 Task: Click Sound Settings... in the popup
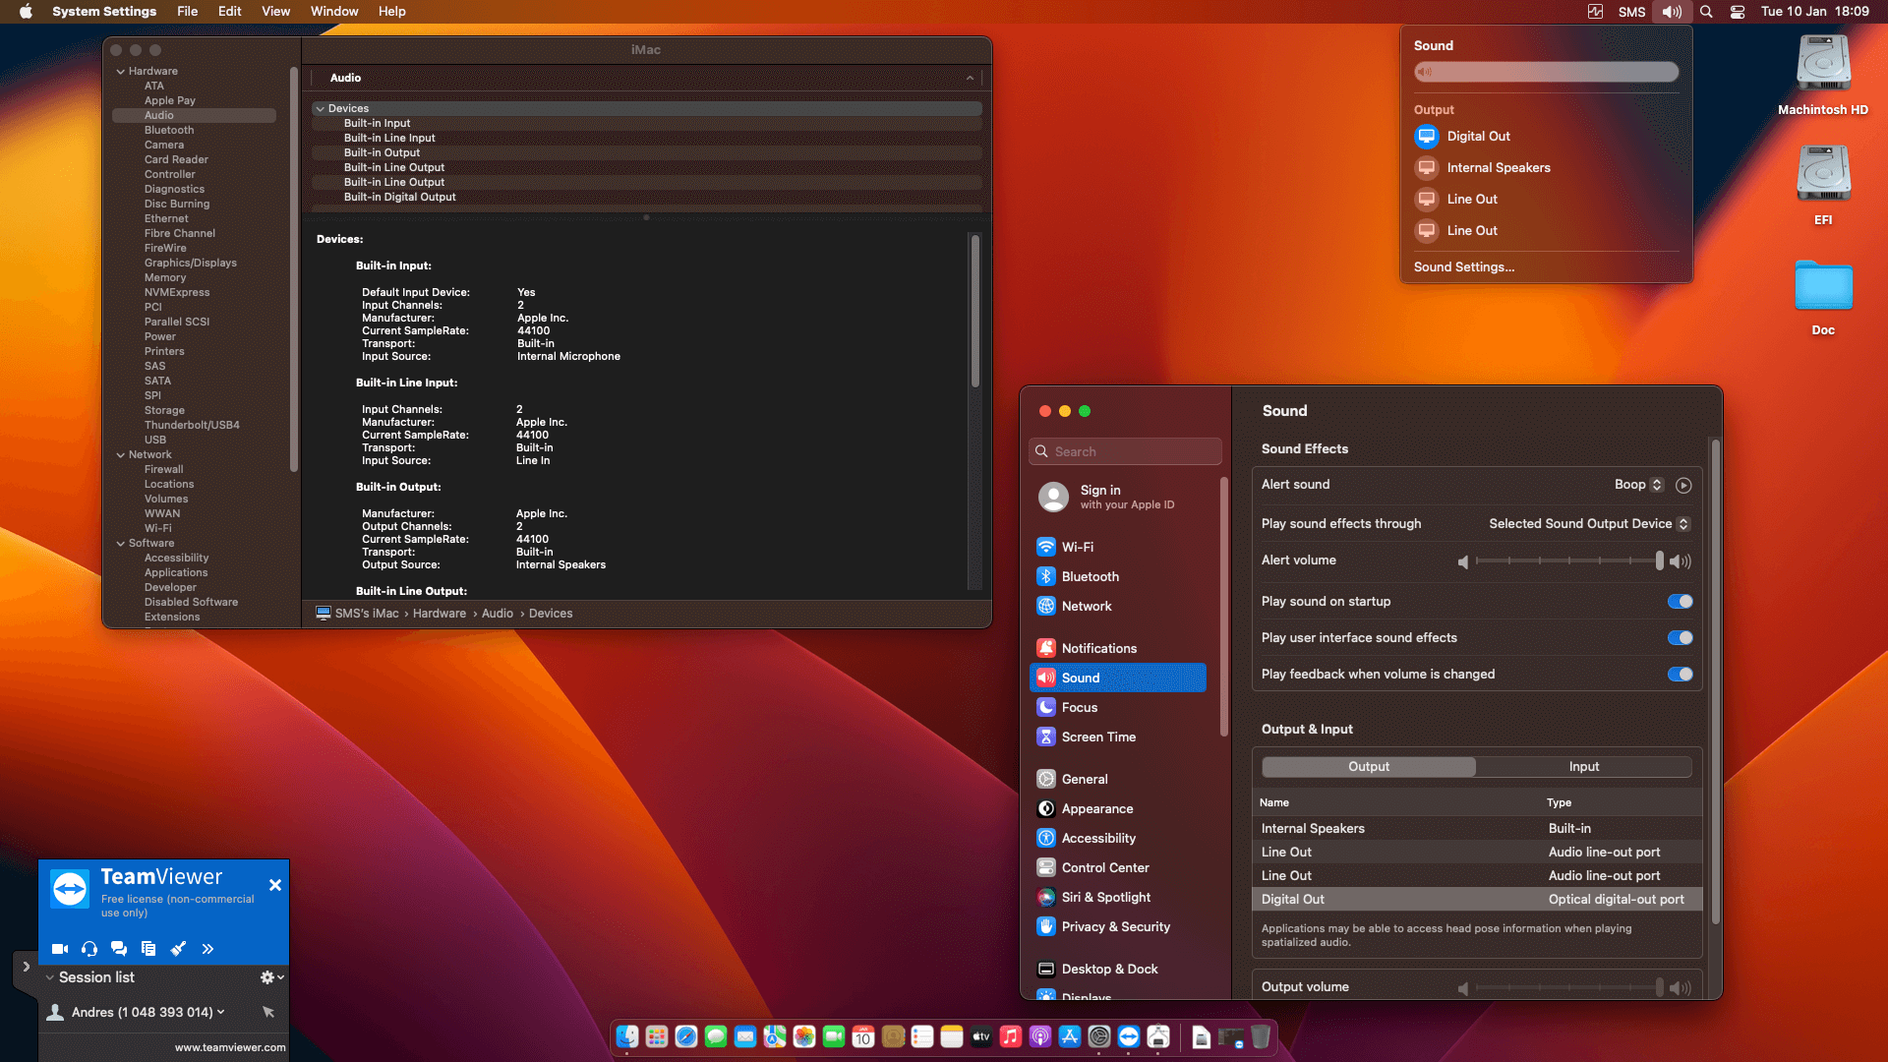(1463, 266)
